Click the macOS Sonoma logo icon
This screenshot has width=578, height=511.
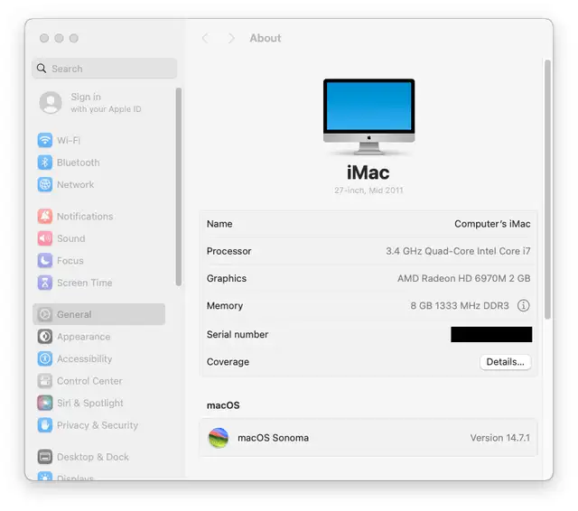point(219,438)
